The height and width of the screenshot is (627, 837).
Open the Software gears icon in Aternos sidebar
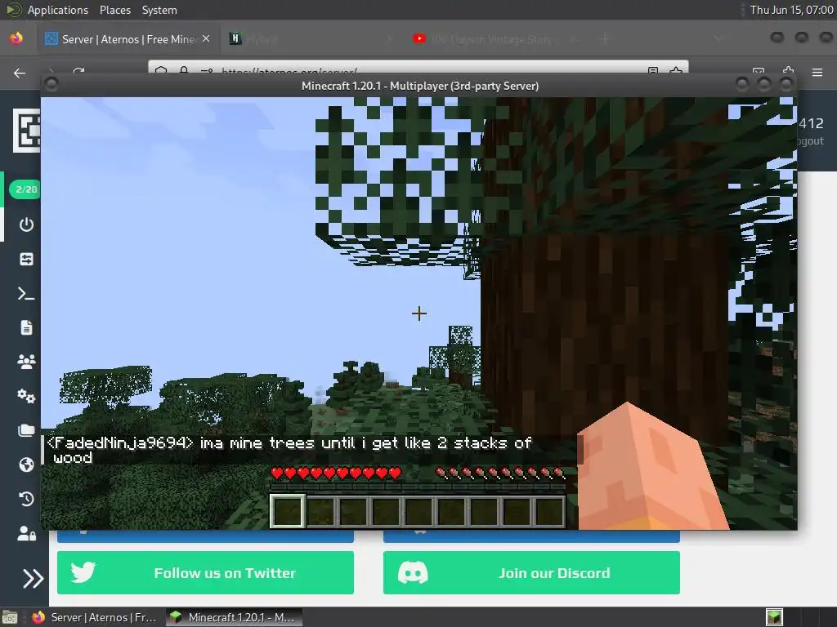[26, 396]
